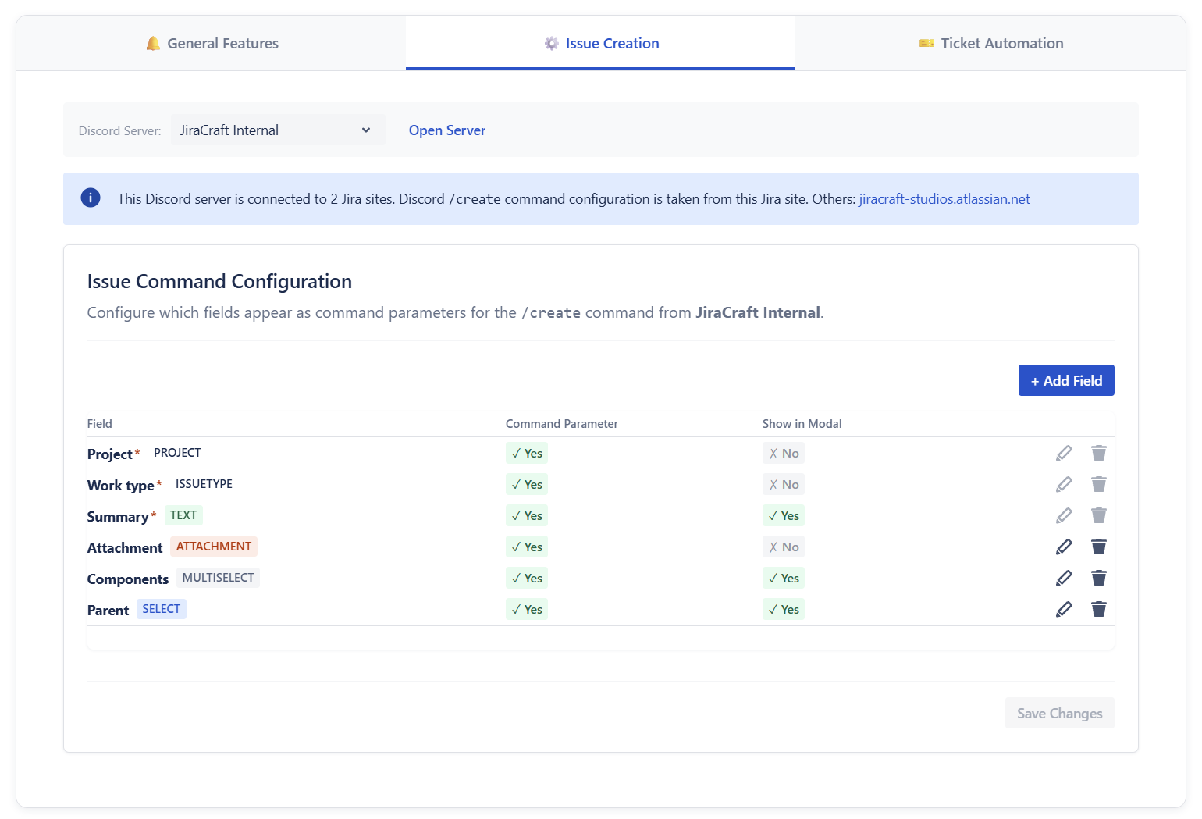Edit the Attachment field with the pencil icon

pyautogui.click(x=1064, y=547)
